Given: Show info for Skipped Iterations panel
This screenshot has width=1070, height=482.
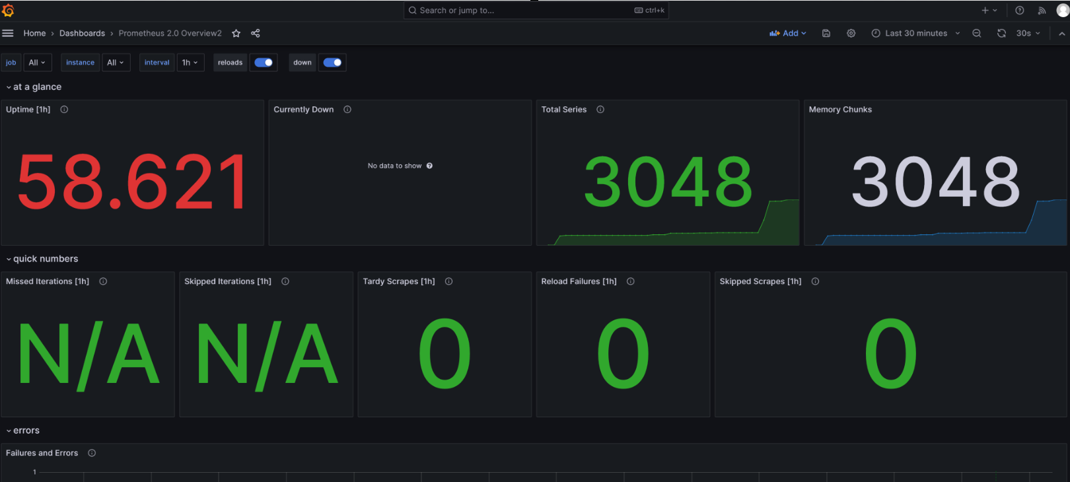Looking at the screenshot, I should [285, 281].
